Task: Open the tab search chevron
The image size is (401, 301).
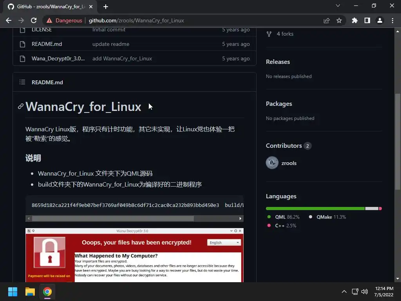Action: tap(338, 5)
